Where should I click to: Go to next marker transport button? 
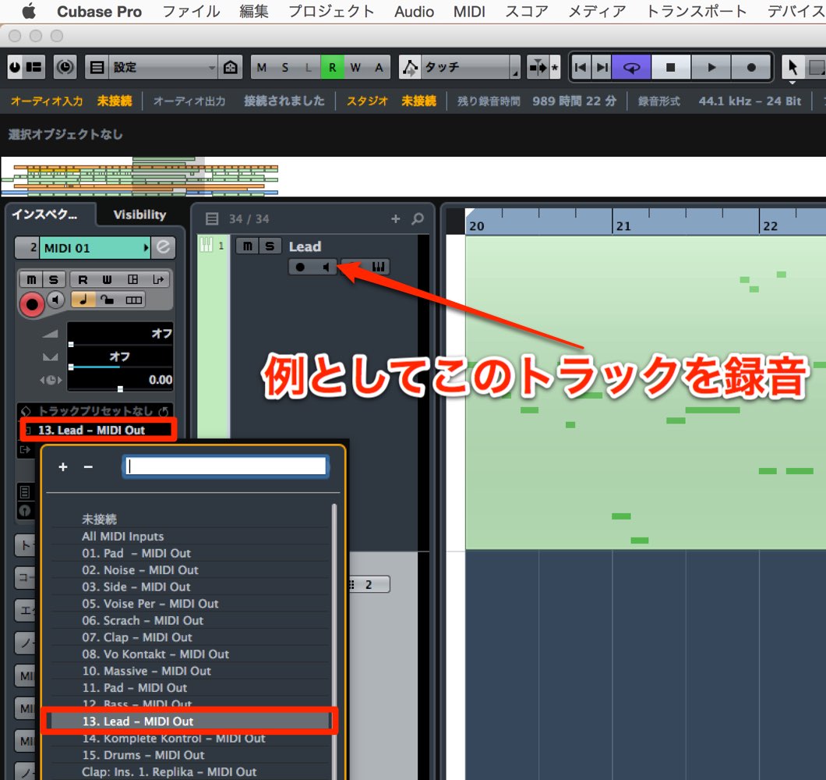coord(601,67)
